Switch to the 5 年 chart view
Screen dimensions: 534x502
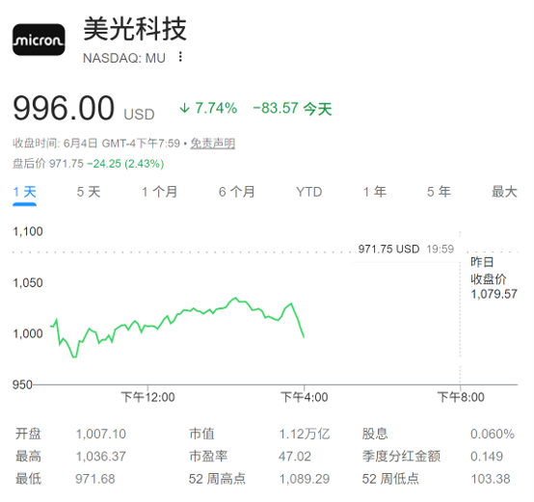[x=439, y=192]
